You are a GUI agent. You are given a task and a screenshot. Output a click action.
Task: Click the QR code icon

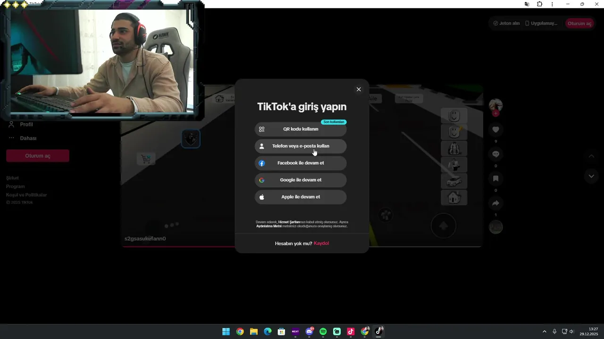[262, 129]
